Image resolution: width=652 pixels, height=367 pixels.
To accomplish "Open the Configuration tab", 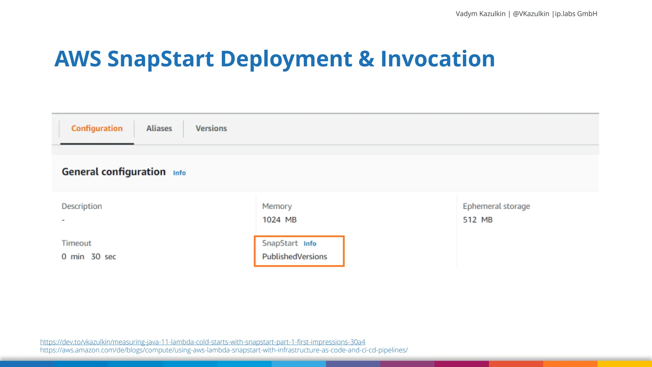I will coord(97,128).
